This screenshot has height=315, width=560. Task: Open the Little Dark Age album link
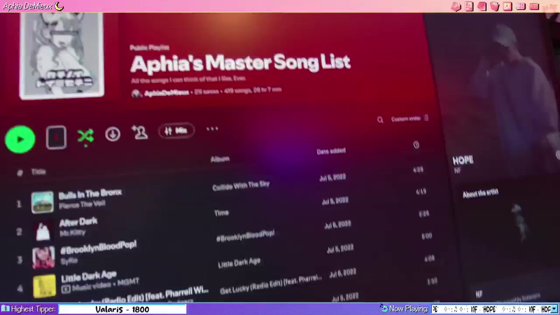tap(239, 262)
